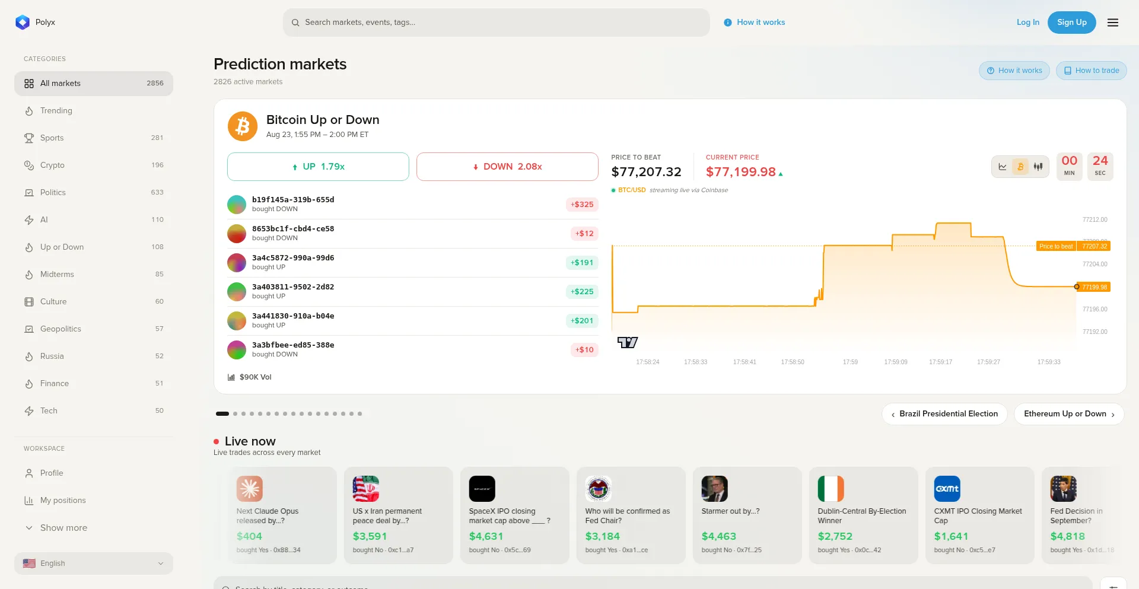Open the Finance category
The height and width of the screenshot is (589, 1139).
point(94,384)
